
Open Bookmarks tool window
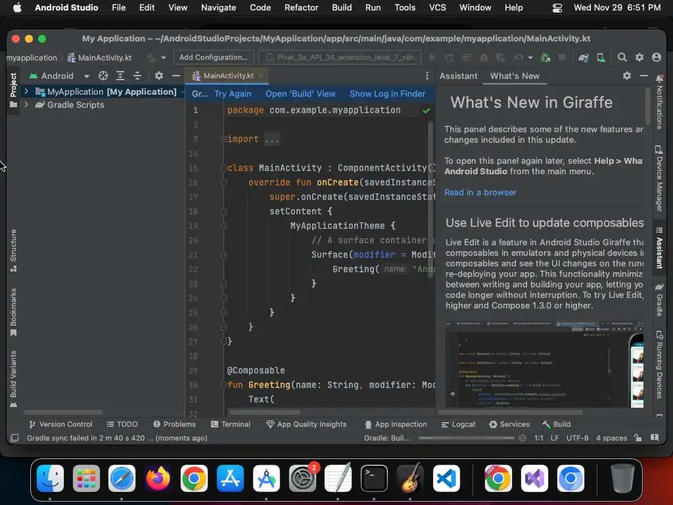[13, 312]
